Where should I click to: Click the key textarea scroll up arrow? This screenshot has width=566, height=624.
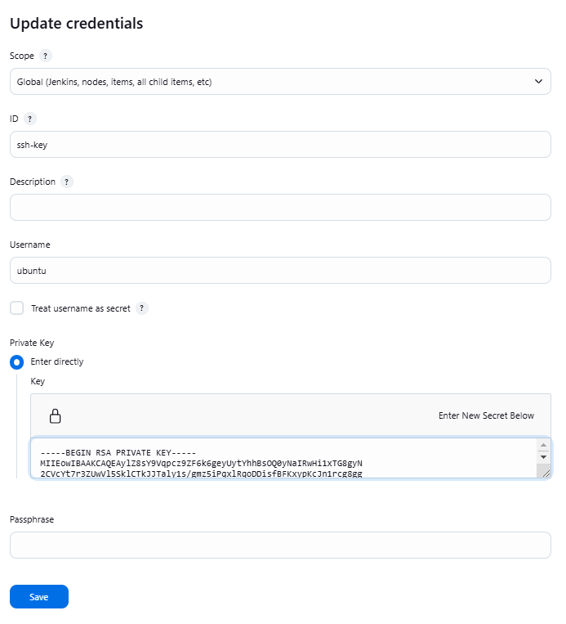pos(543,445)
